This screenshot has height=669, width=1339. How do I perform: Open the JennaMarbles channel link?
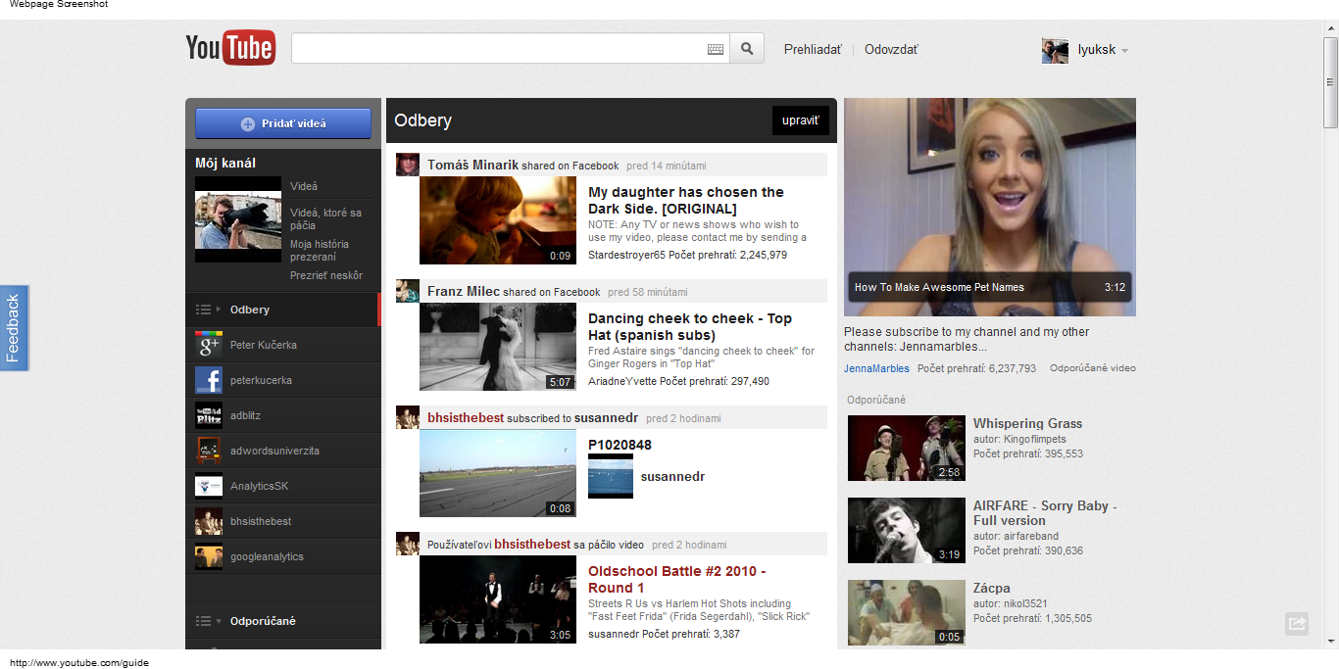[876, 368]
